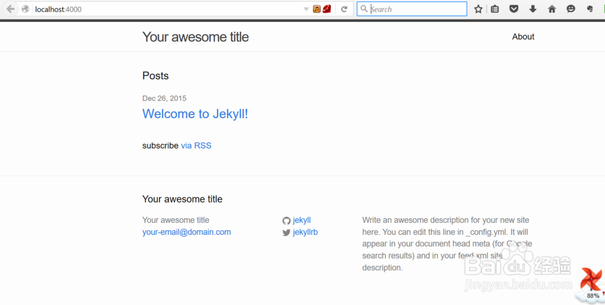The height and width of the screenshot is (305, 605).
Task: Open the your-email@domain.com link
Action: click(186, 232)
